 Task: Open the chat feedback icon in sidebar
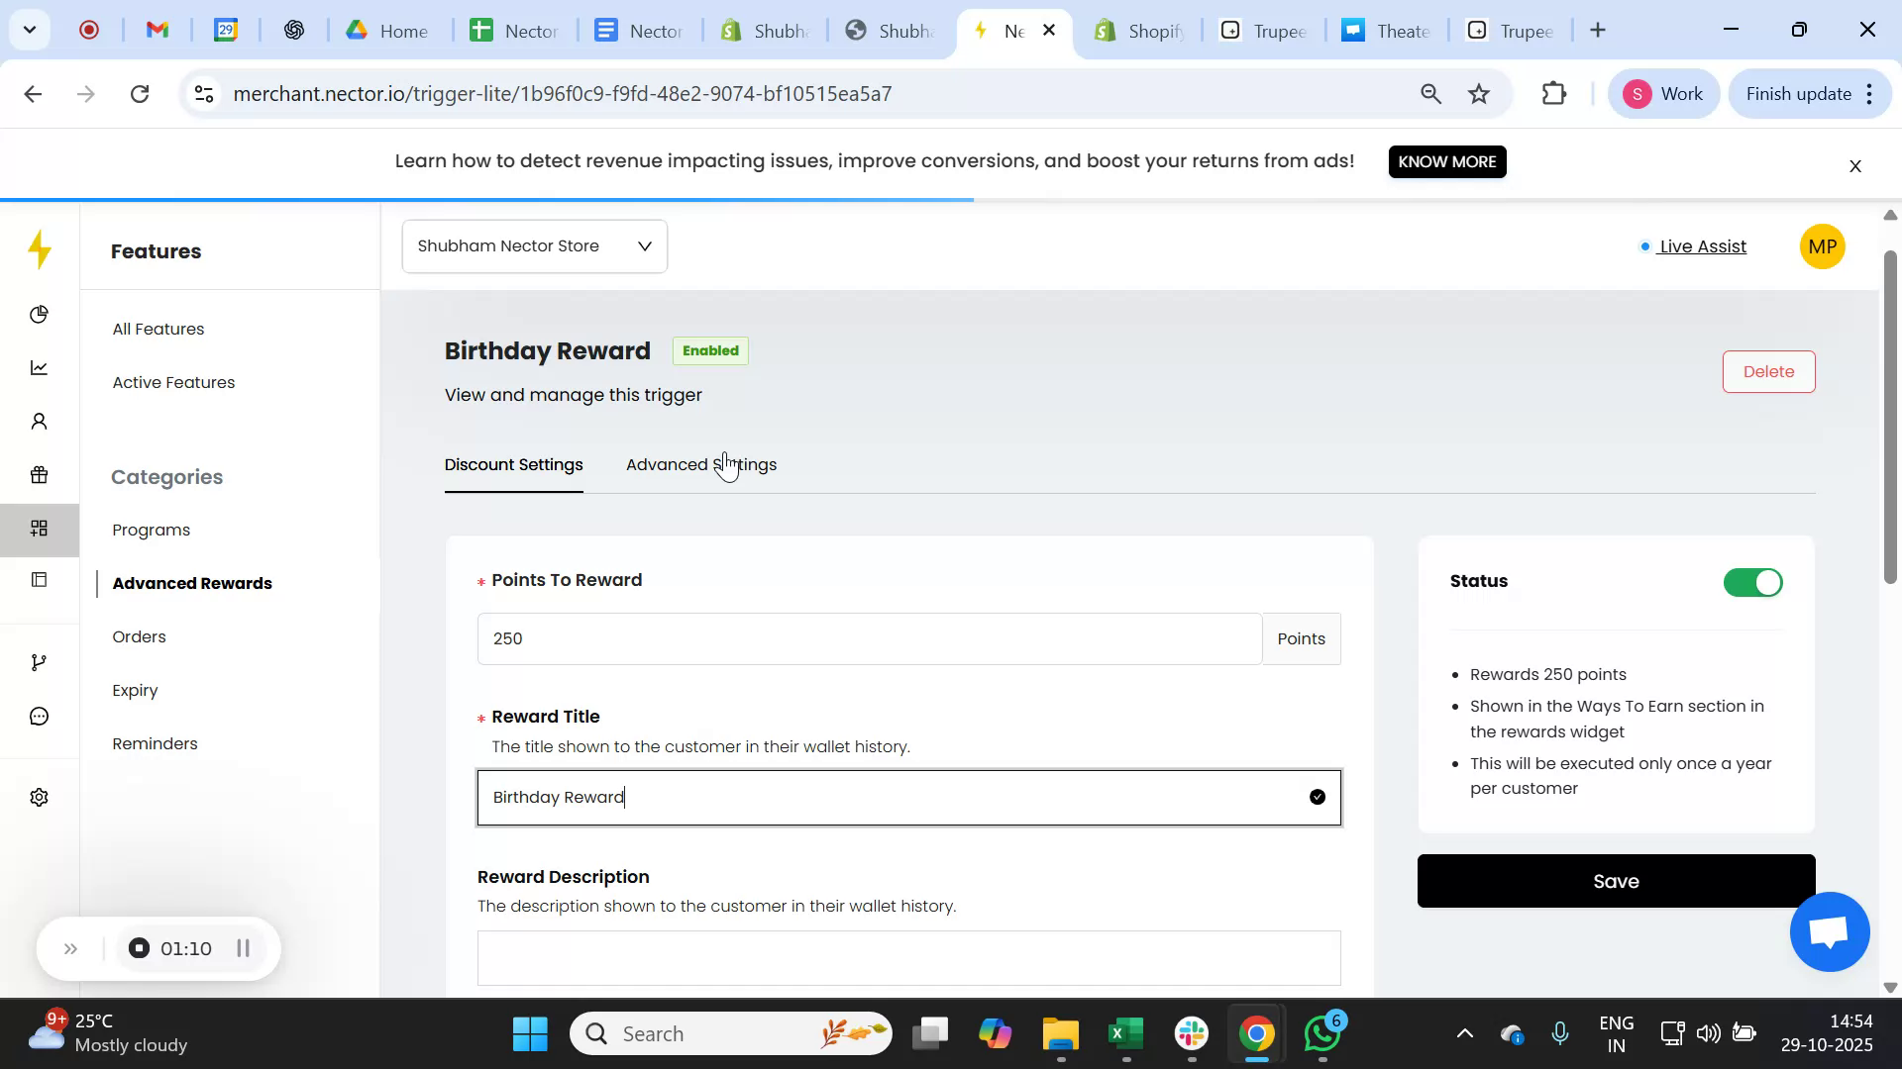point(39,715)
